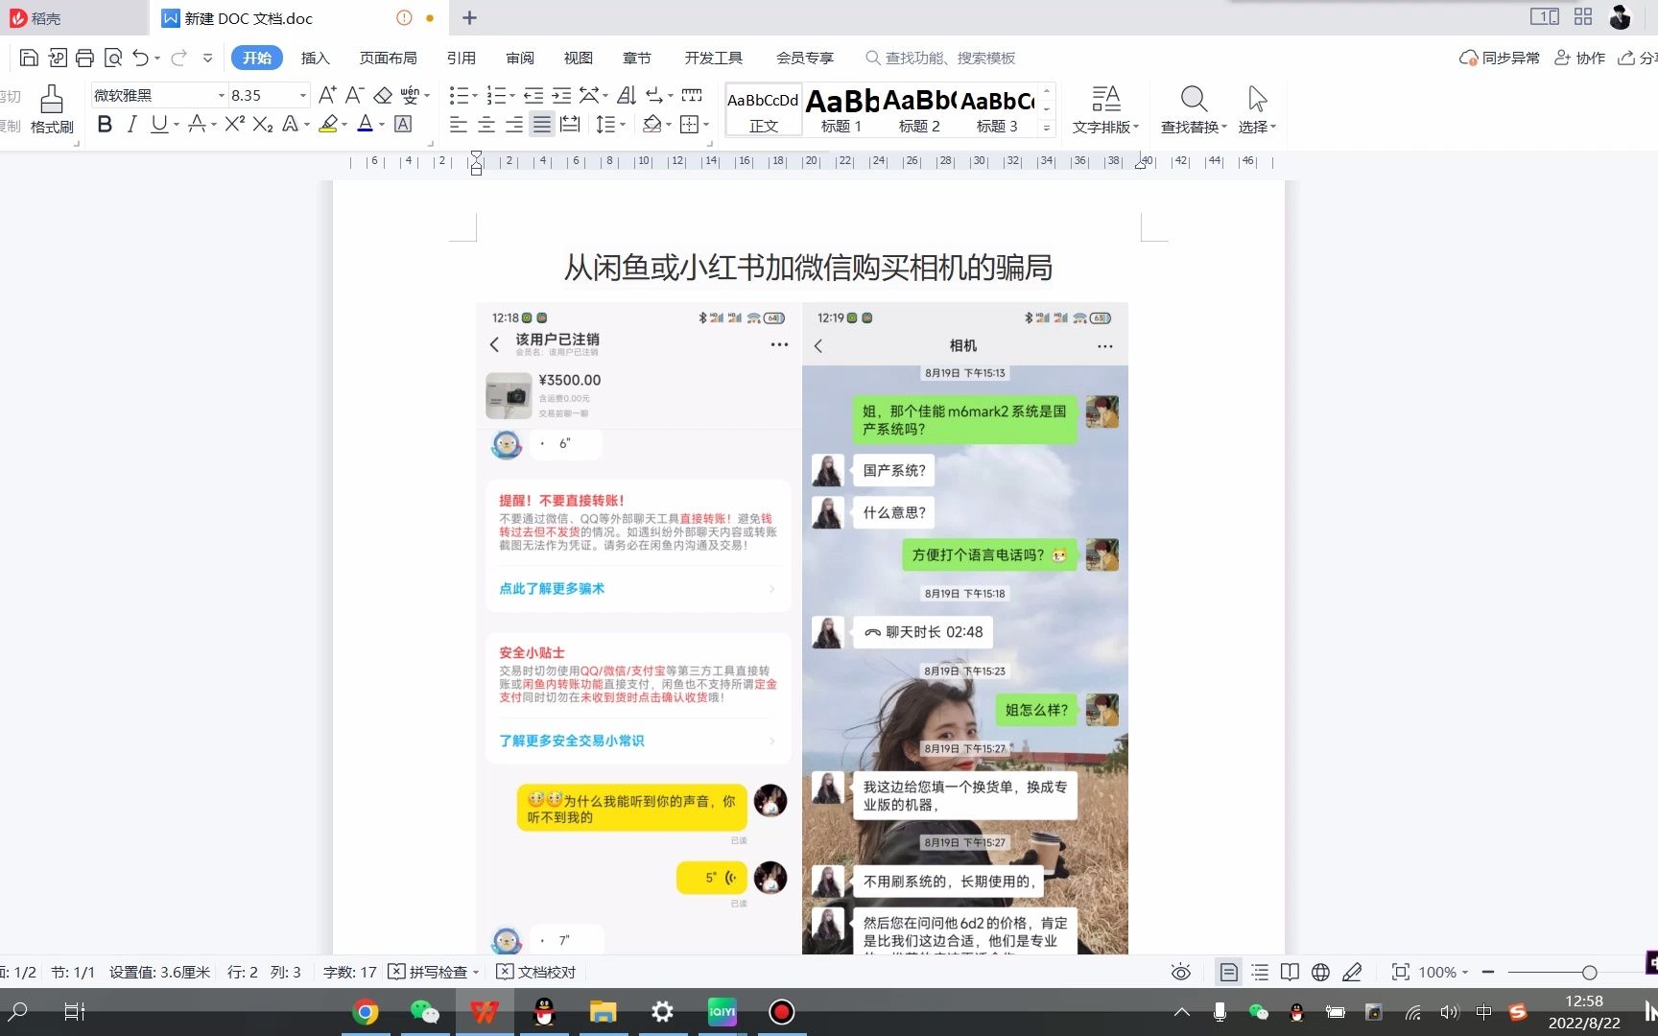
Task: Toggle underline formatting
Action: pyautogui.click(x=159, y=124)
